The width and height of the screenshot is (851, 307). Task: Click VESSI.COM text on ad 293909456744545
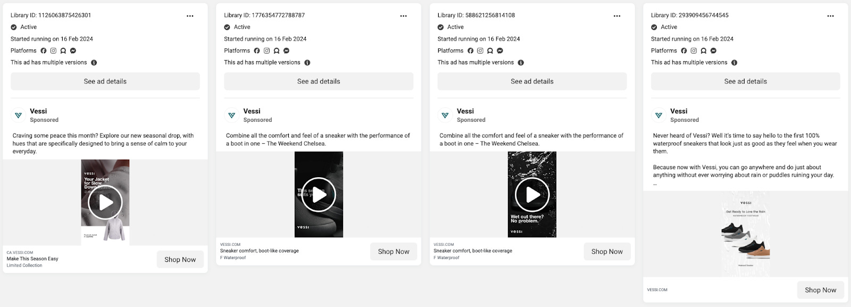[657, 290]
